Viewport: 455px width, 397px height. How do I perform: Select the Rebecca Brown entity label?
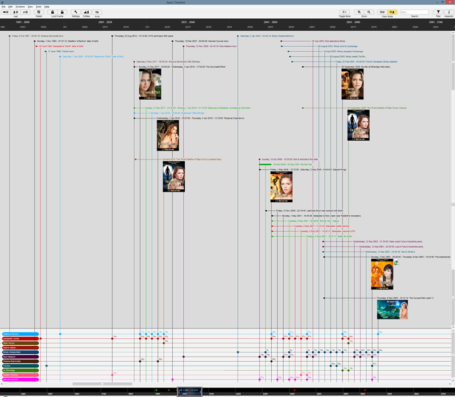click(20, 334)
